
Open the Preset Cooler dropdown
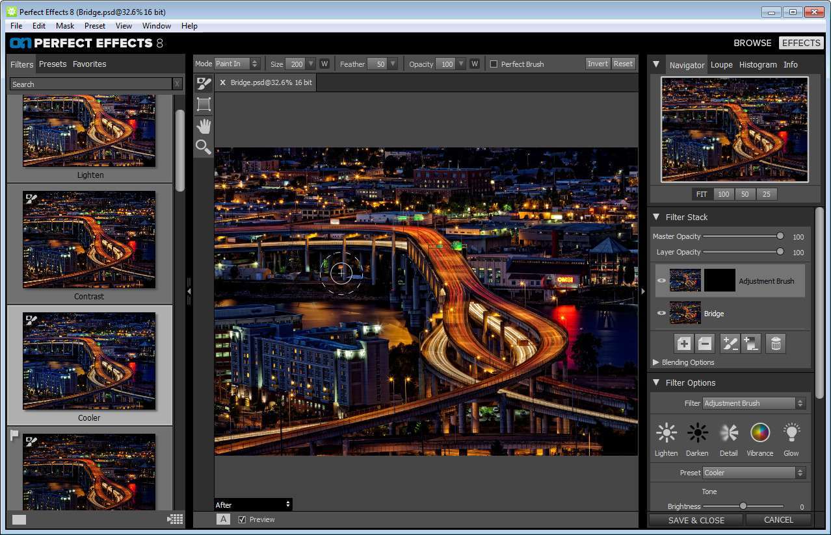coord(754,473)
